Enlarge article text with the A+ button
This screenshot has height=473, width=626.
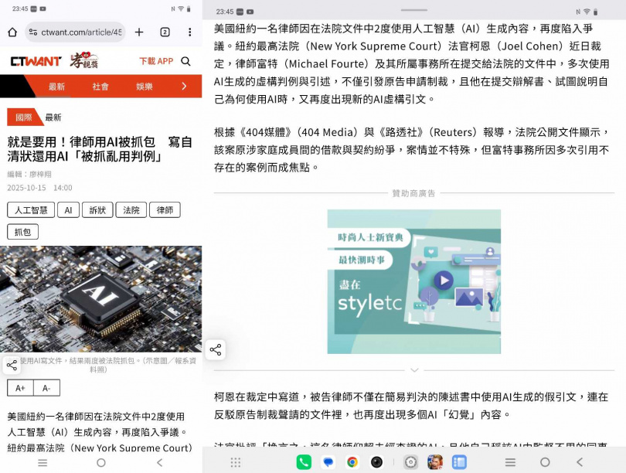click(19, 387)
